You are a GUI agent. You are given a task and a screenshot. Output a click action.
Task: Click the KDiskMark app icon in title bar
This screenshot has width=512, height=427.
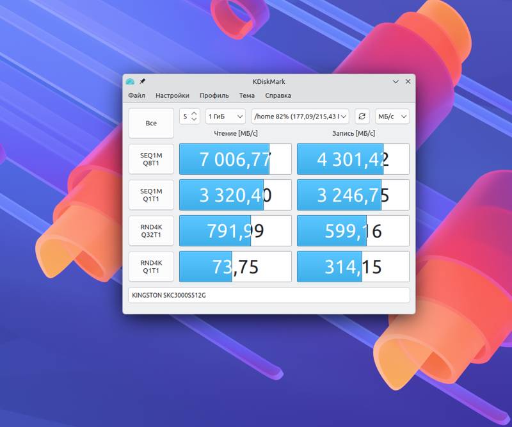(131, 81)
